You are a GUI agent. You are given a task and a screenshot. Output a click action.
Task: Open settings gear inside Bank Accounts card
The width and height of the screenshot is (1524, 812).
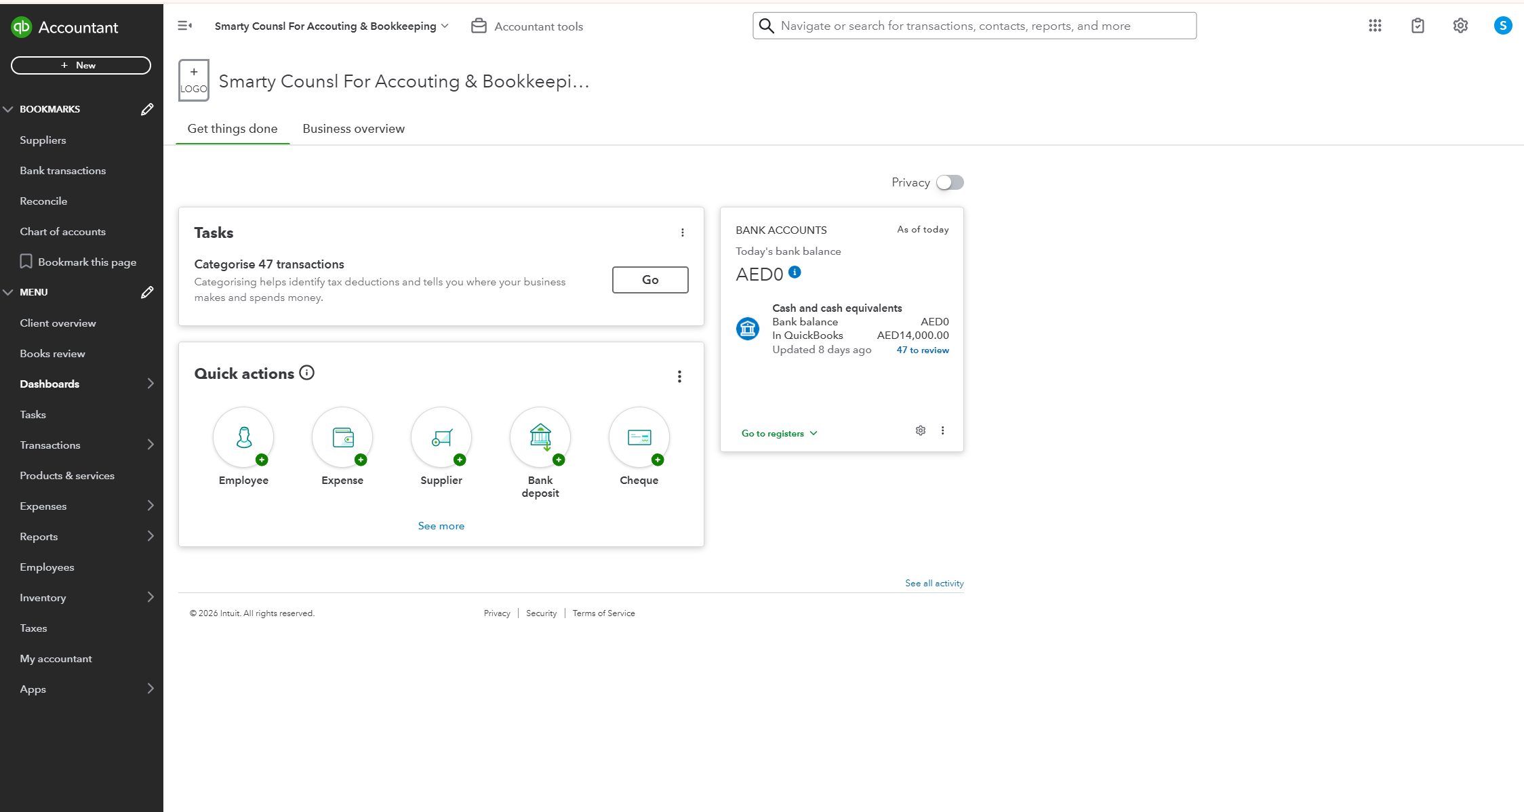920,430
